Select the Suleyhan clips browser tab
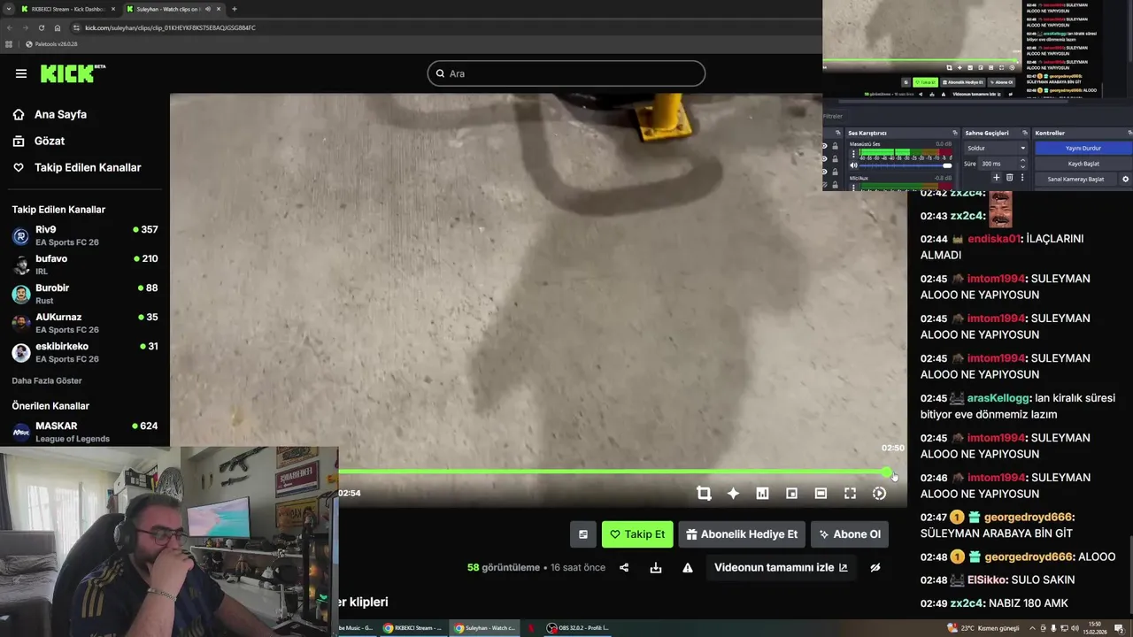 [x=173, y=9]
